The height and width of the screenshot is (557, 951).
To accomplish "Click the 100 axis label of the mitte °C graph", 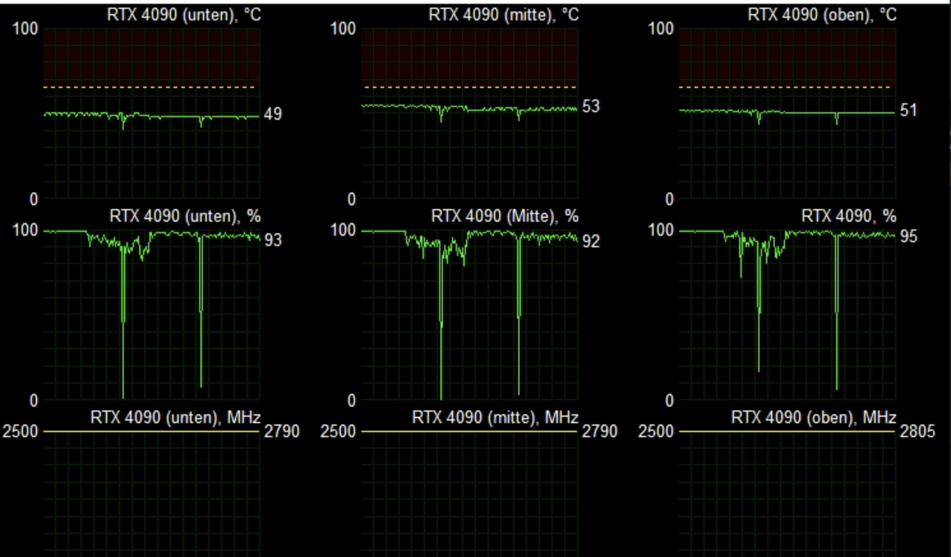I will click(343, 29).
